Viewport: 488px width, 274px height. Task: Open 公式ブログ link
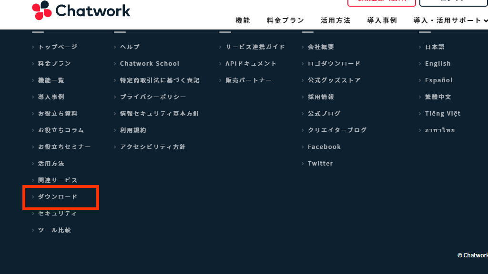[324, 113]
